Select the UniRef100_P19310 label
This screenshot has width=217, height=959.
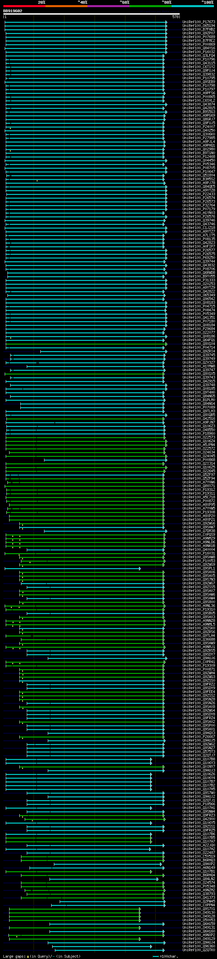(199, 609)
